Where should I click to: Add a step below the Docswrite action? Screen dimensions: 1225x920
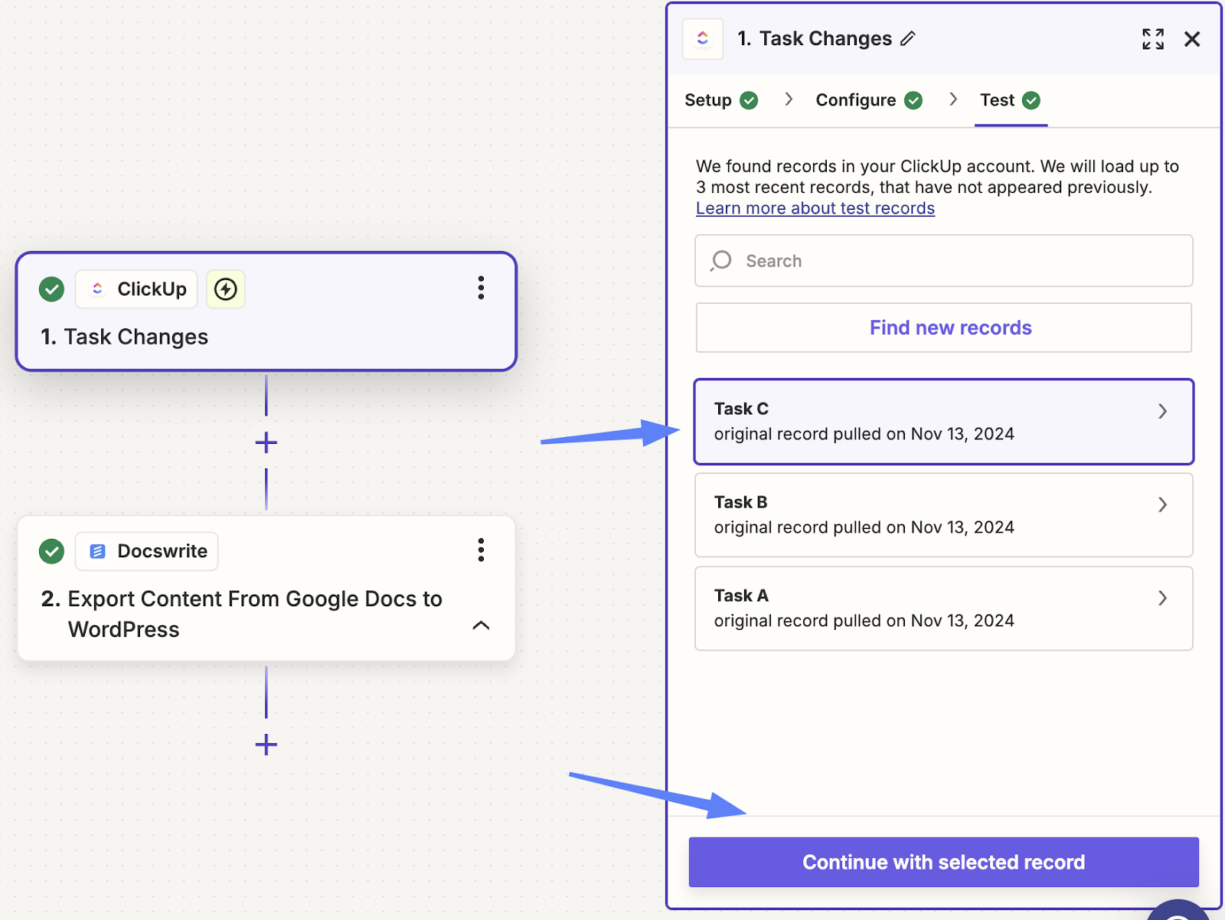coord(266,745)
